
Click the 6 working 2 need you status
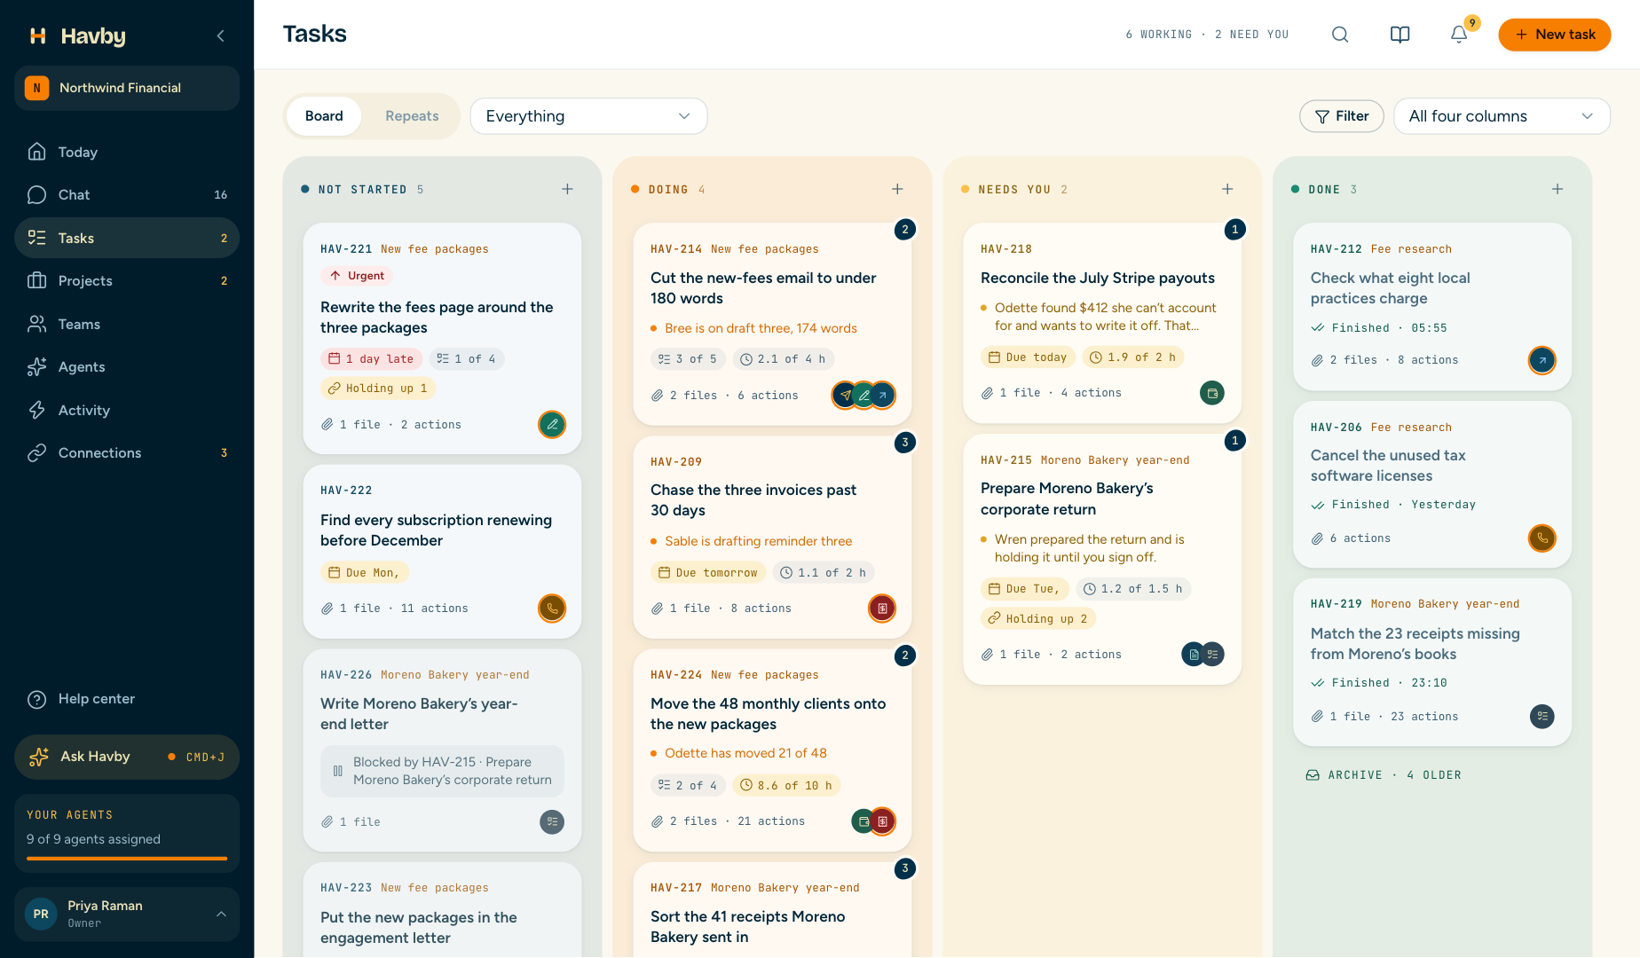click(1207, 35)
